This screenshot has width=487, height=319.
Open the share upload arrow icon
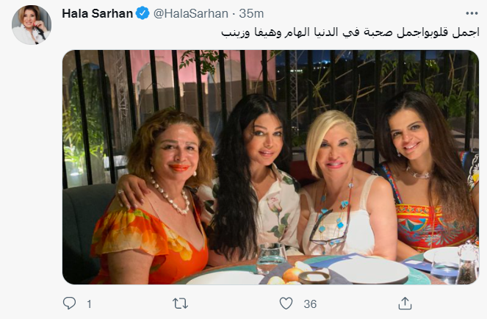405,303
